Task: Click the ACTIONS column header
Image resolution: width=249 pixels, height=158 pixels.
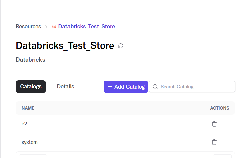Action: [220, 108]
